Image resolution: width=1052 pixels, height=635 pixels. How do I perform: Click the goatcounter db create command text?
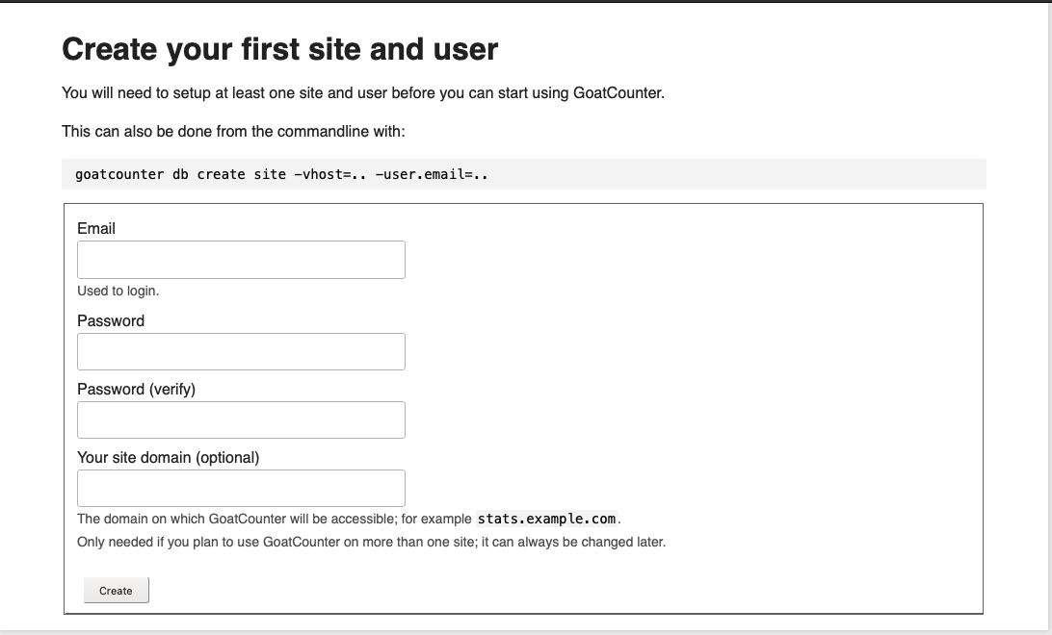[x=281, y=174]
